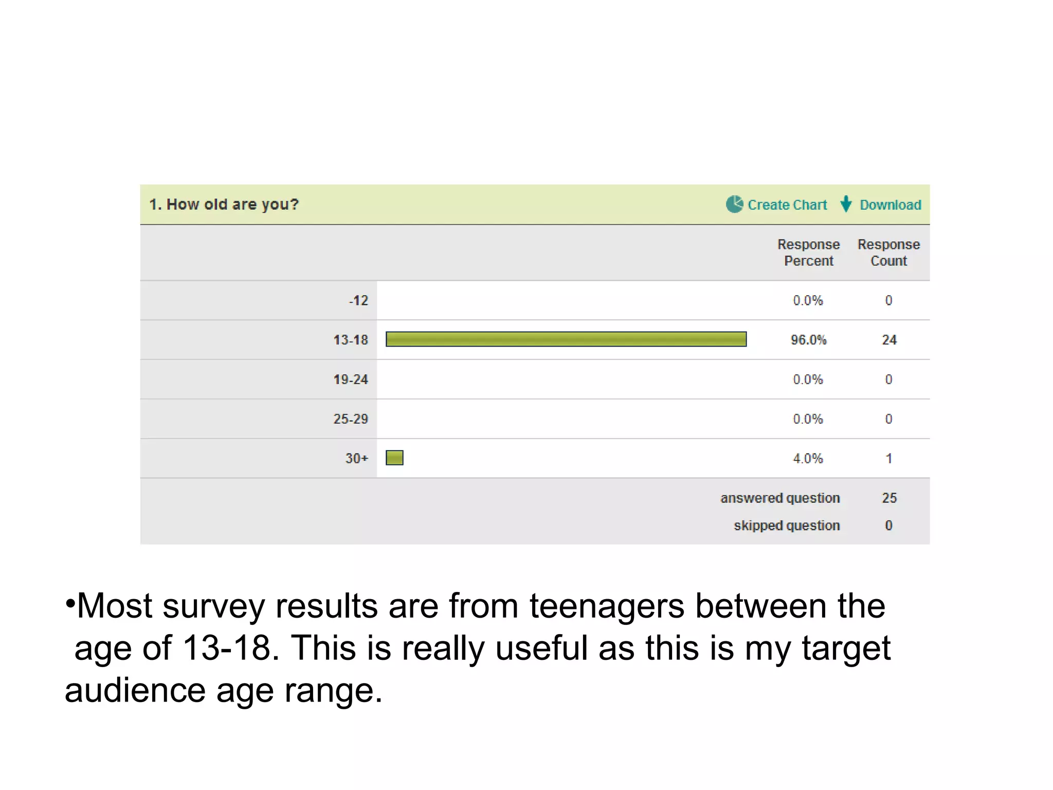Select the -12 age row label

point(358,300)
